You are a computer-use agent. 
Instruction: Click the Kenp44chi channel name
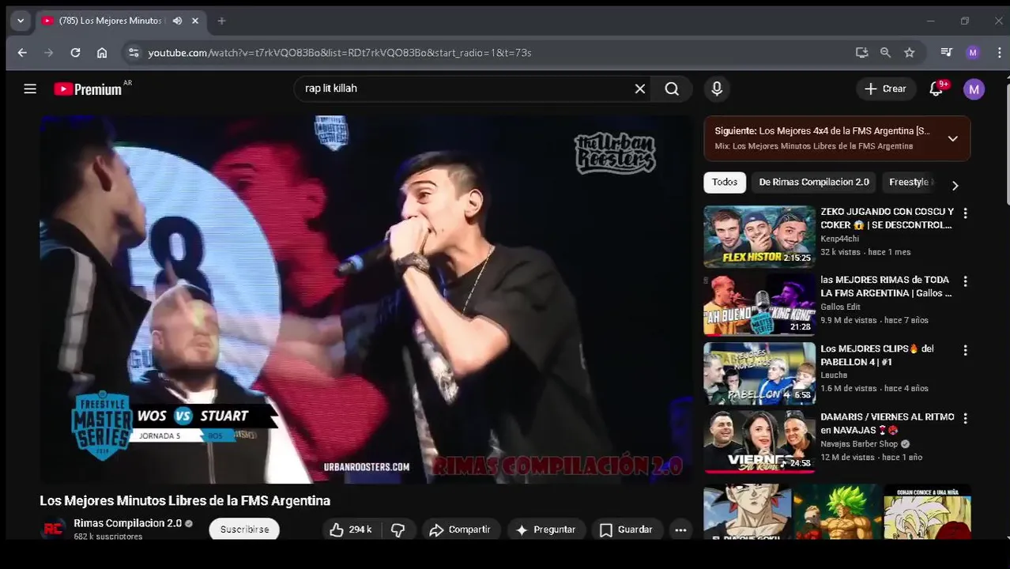(x=839, y=239)
